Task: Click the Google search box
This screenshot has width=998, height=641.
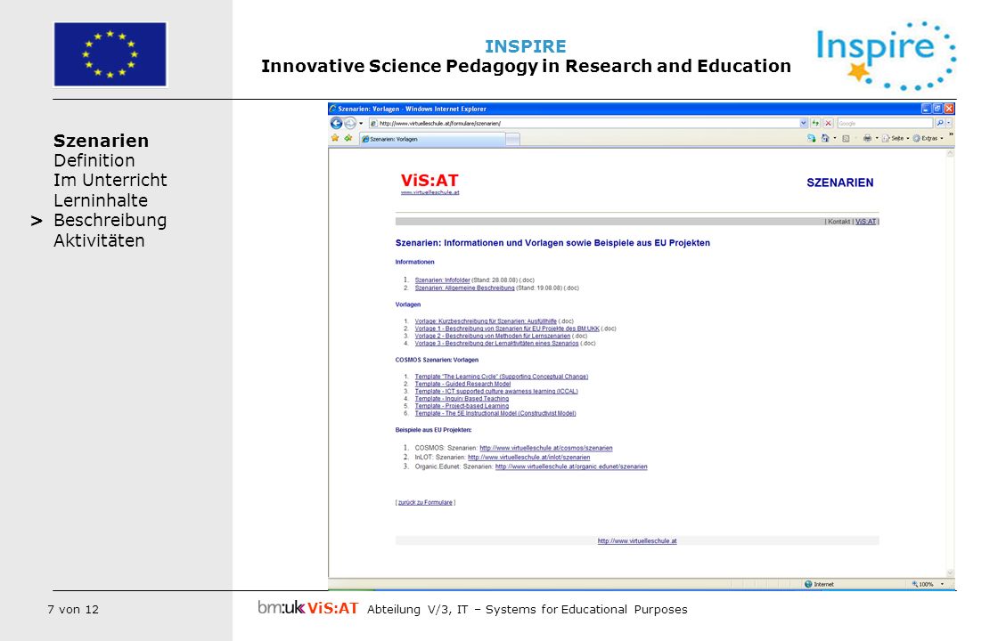Action: coord(885,124)
